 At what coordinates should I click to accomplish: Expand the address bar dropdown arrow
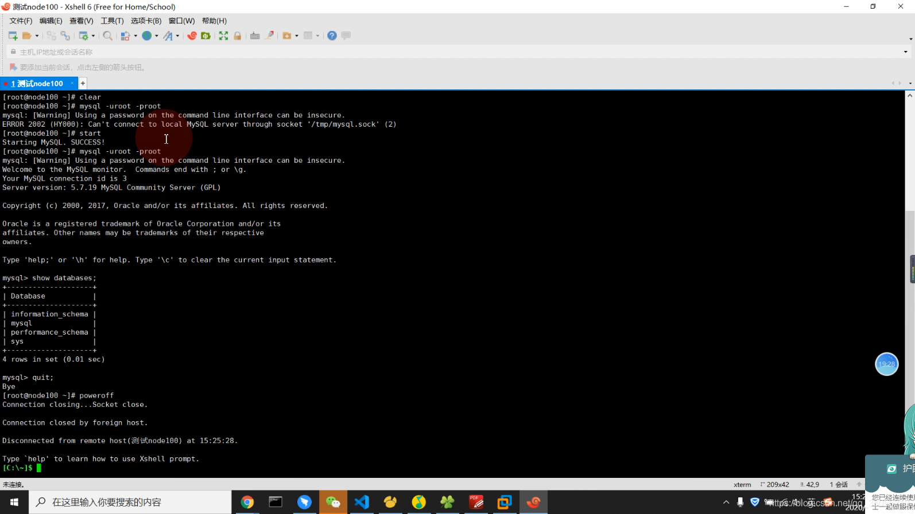906,52
